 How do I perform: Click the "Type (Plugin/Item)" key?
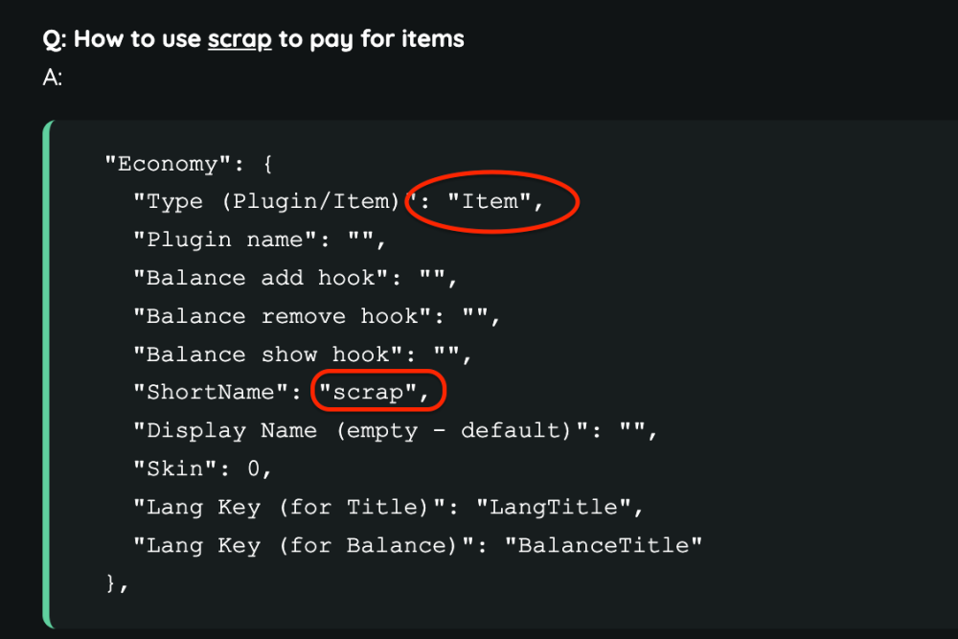click(x=271, y=202)
